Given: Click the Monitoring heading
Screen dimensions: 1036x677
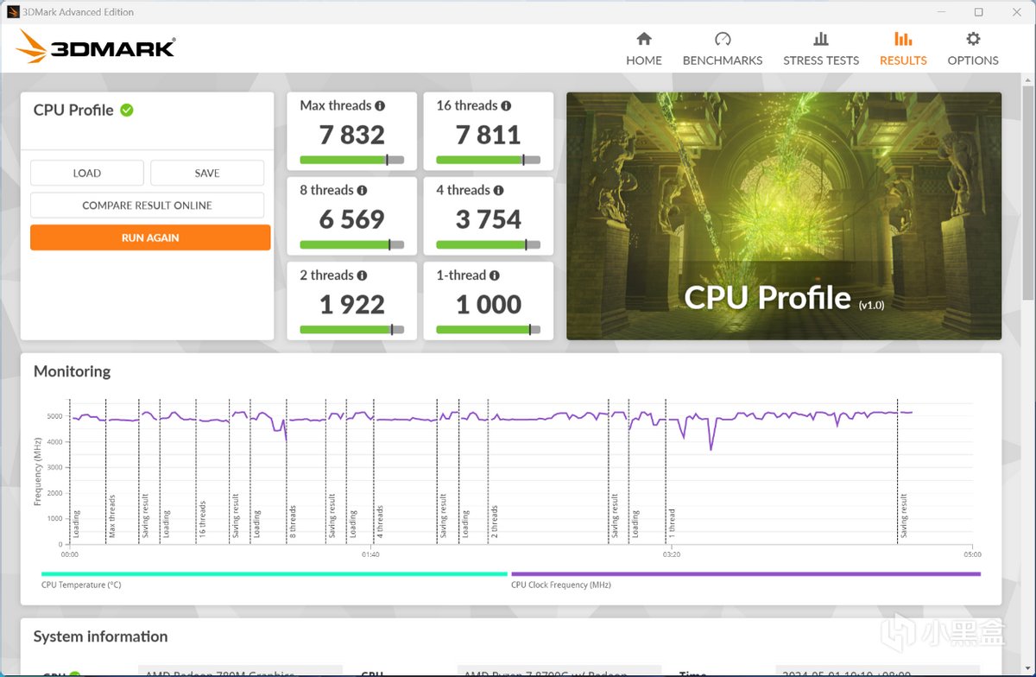Looking at the screenshot, I should pyautogui.click(x=73, y=371).
